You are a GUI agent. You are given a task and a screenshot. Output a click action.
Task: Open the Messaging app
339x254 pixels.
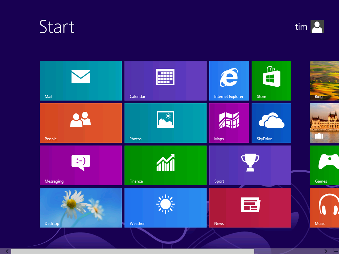pyautogui.click(x=80, y=165)
